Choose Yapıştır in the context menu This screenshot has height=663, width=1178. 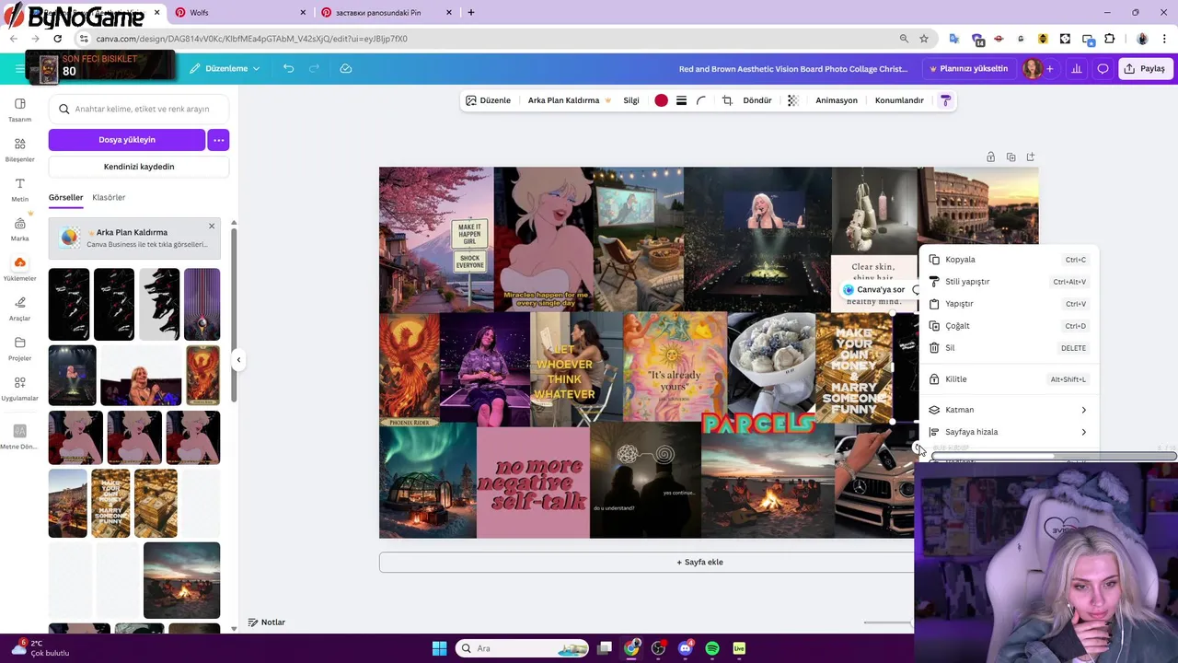click(1009, 304)
